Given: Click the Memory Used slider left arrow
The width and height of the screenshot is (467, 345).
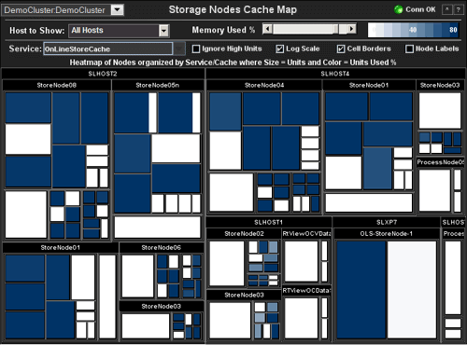Looking at the screenshot, I should [267, 29].
